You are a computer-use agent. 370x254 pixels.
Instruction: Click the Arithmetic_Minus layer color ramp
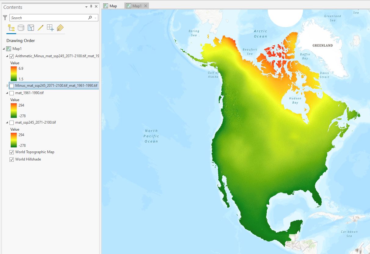coord(13,74)
